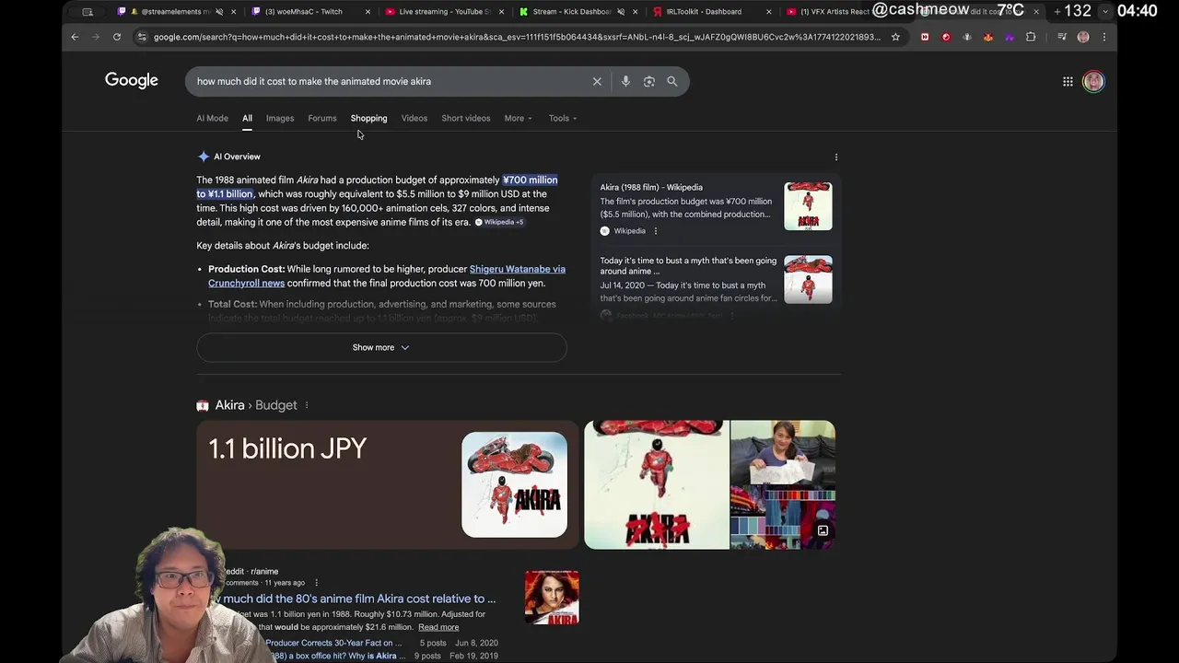Image resolution: width=1179 pixels, height=663 pixels.
Task: Open the red circular extension icon
Action: (946, 37)
